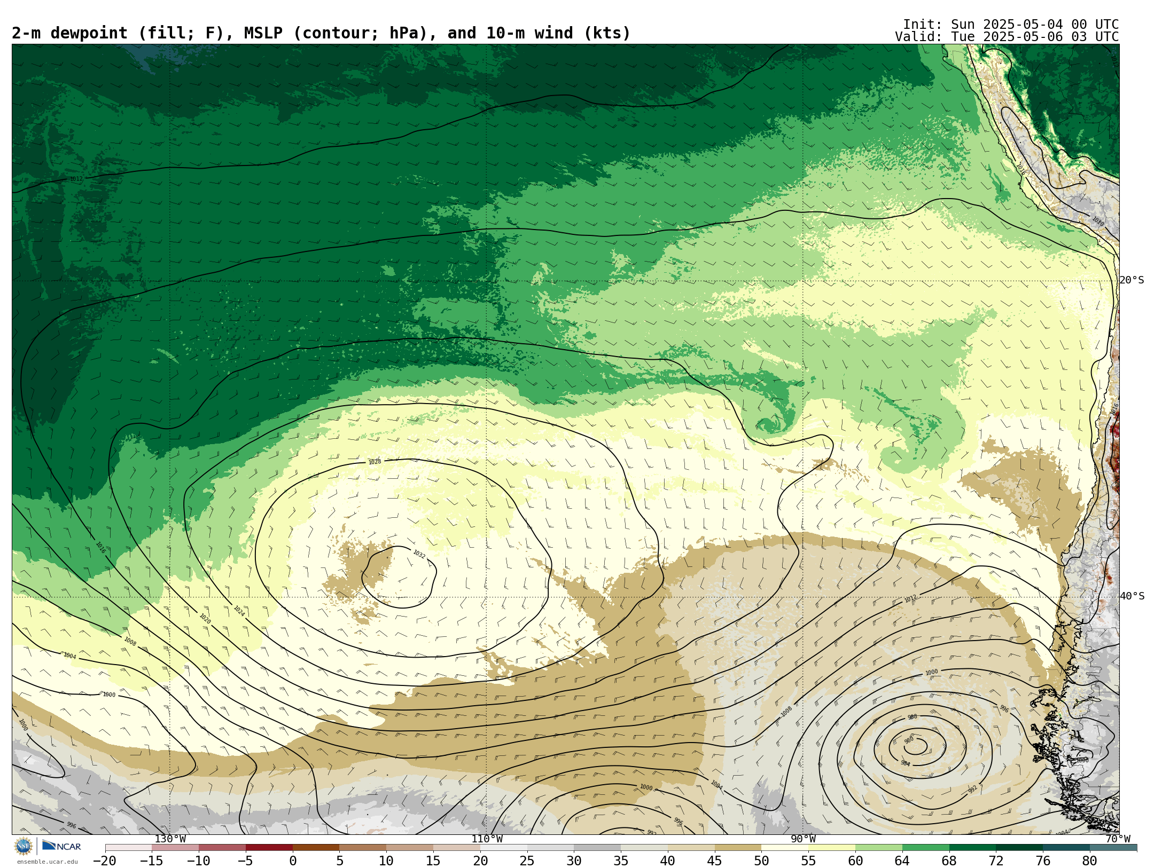Pick the colorbar swatch between -15 and -10
Viewport: 1154px width, 868px height.
pyautogui.click(x=175, y=848)
